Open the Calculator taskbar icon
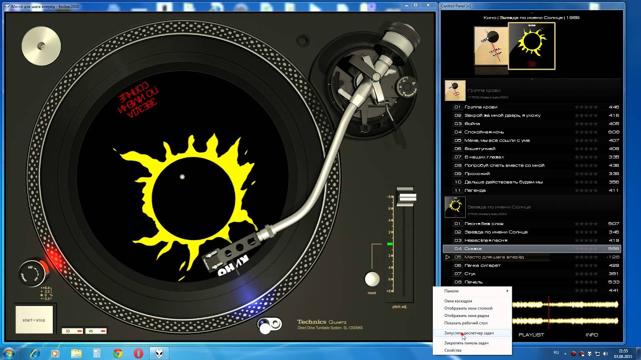 (97, 353)
